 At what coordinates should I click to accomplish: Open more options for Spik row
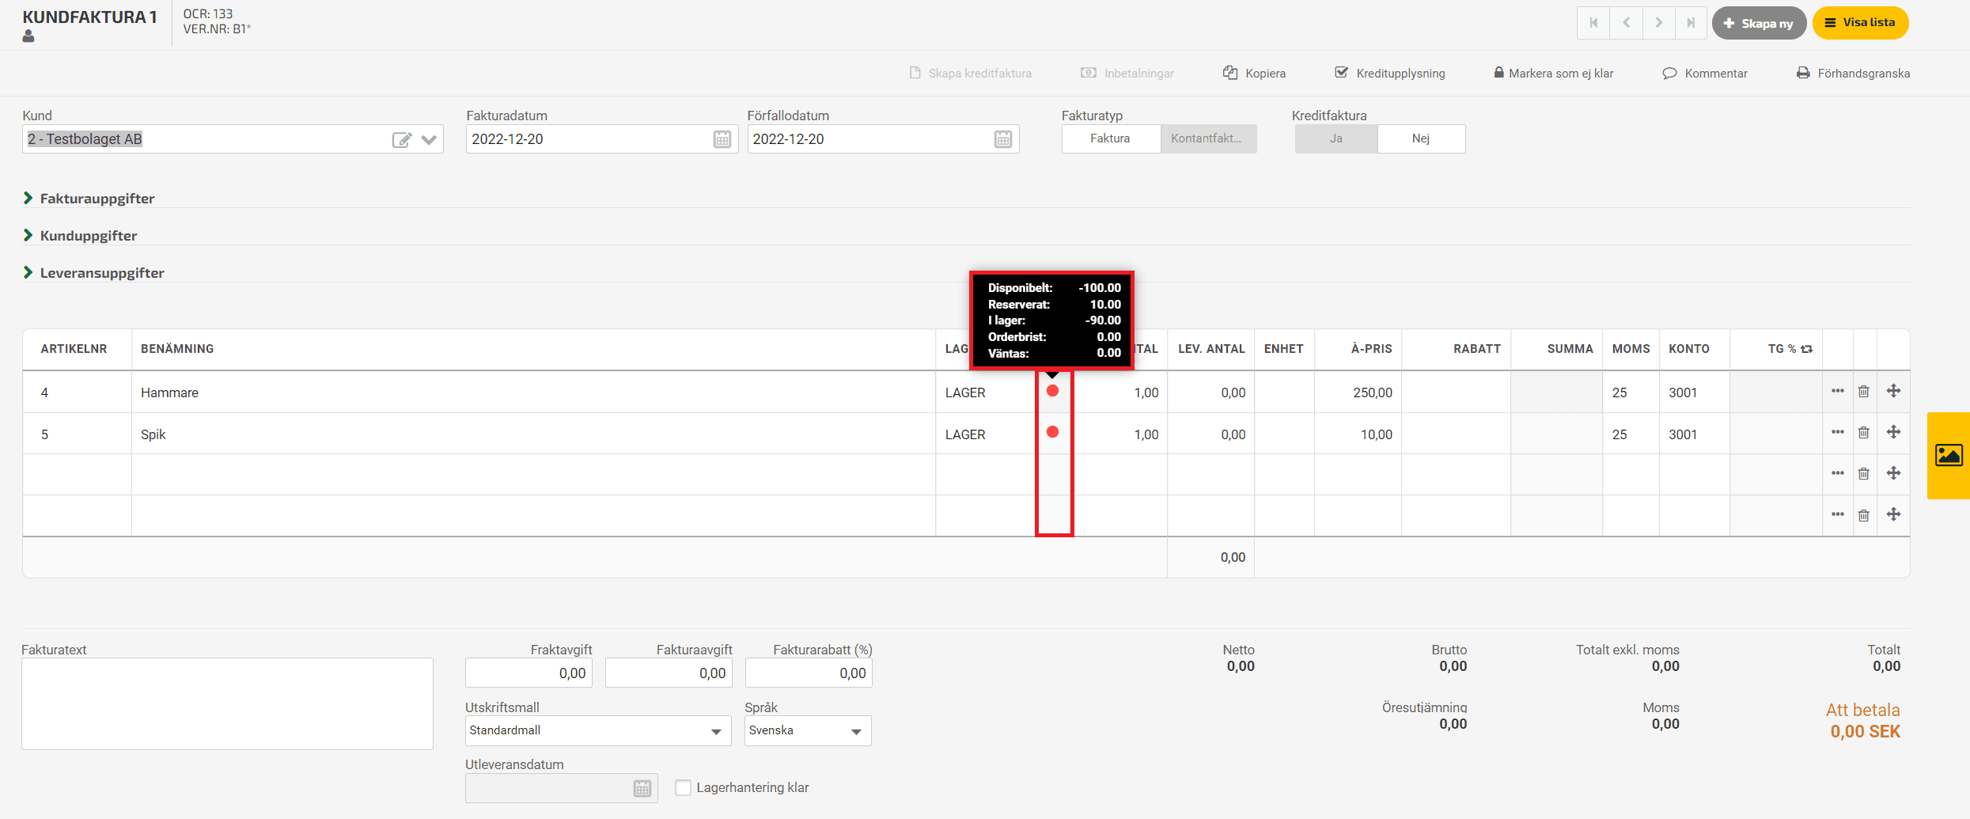coord(1837,432)
